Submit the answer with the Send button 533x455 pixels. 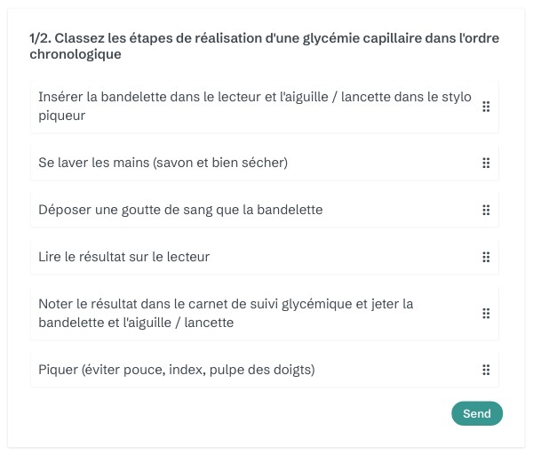pyautogui.click(x=477, y=413)
